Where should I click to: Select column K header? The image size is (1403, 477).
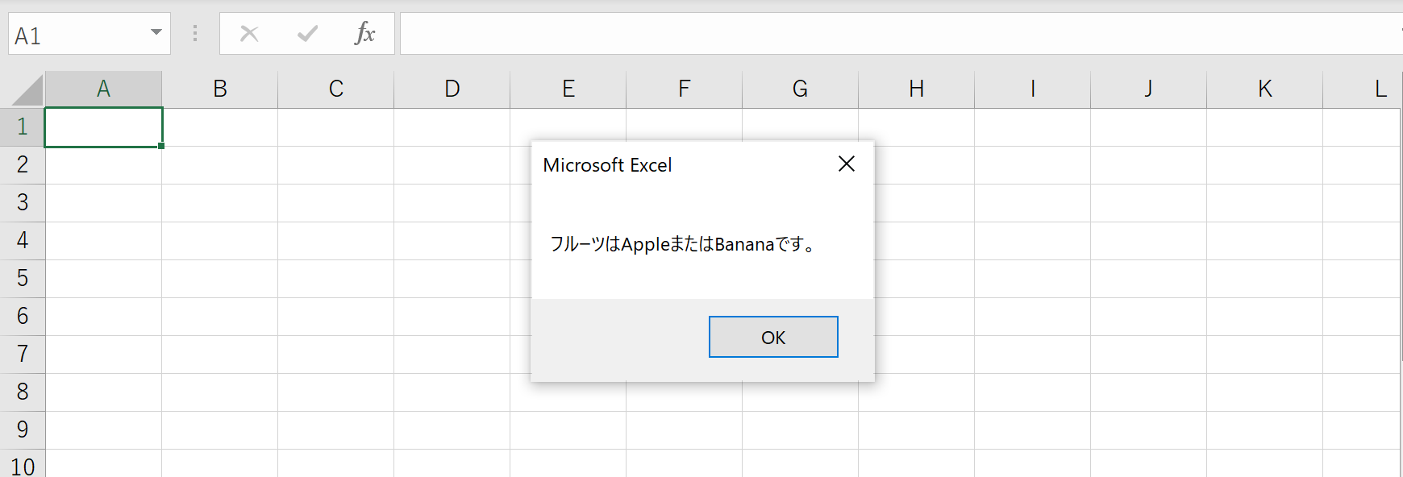pyautogui.click(x=1264, y=89)
